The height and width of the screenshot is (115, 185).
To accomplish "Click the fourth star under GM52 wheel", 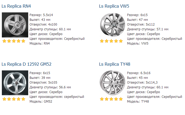I will click(19, 99).
